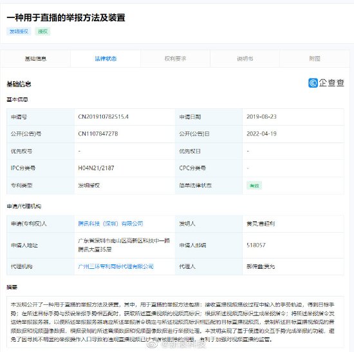This screenshot has width=354, height=352.
Task: Click the IPC分类号 label cell
Action: point(41,168)
